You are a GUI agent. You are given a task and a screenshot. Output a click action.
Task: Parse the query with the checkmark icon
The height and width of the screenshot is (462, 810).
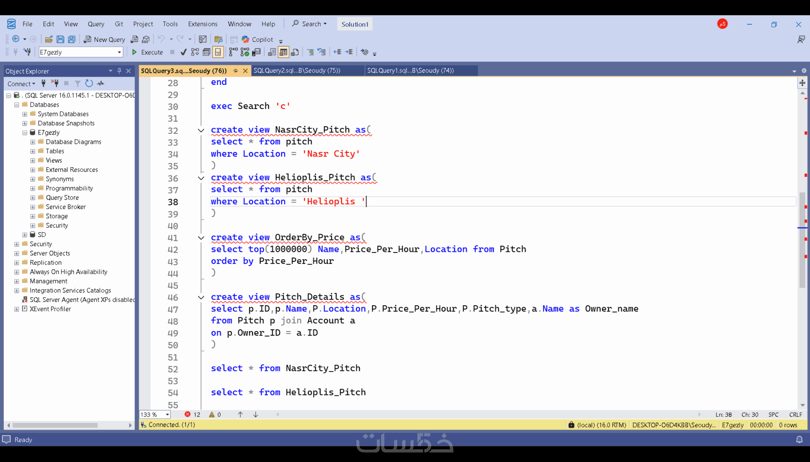pyautogui.click(x=183, y=52)
